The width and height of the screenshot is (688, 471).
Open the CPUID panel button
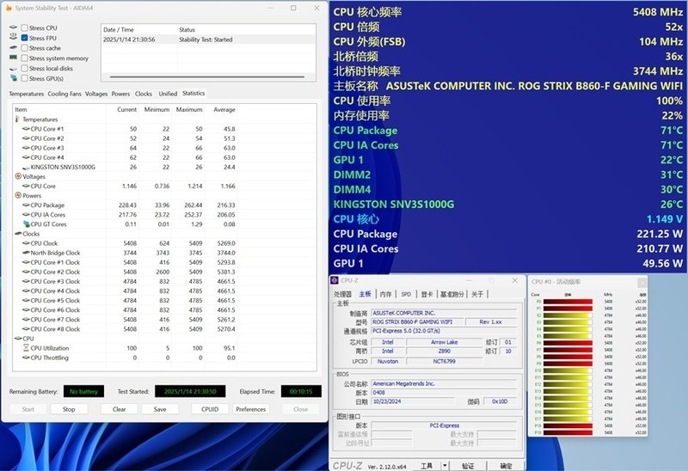click(x=210, y=409)
